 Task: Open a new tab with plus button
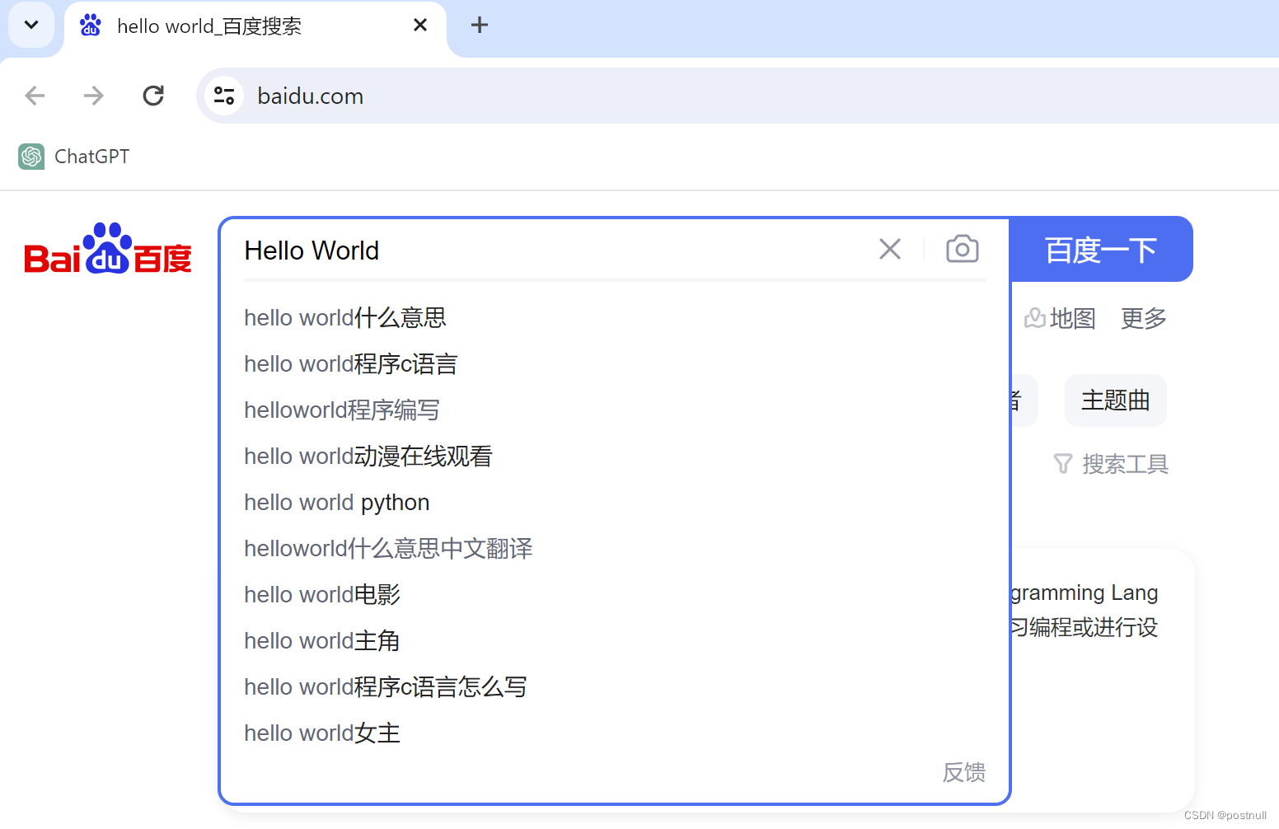pyautogui.click(x=480, y=26)
